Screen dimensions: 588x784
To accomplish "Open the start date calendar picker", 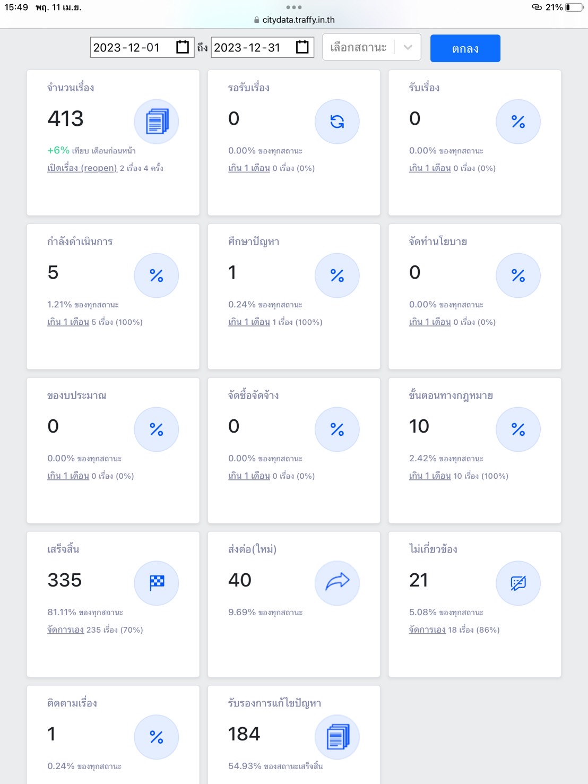I will (182, 47).
